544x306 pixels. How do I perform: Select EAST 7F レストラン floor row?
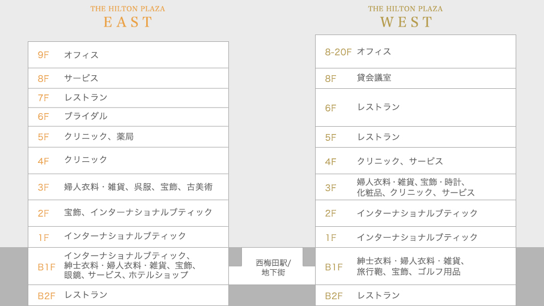[x=129, y=98]
